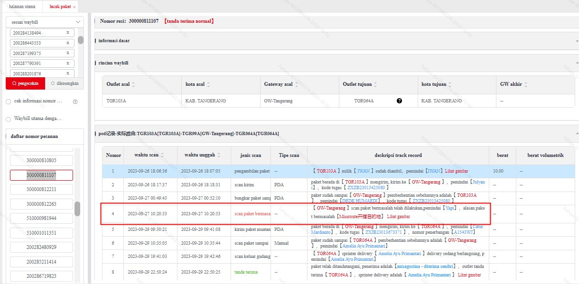Click Nomor resi 300000811107 heading
This screenshot has width=579, height=284.
(129, 21)
